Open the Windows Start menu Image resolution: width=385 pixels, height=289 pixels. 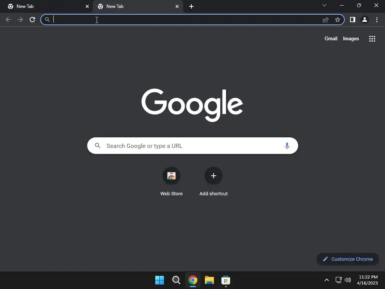click(x=159, y=280)
